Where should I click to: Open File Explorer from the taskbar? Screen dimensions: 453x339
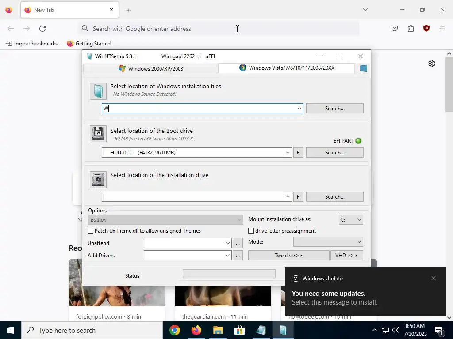pyautogui.click(x=218, y=330)
